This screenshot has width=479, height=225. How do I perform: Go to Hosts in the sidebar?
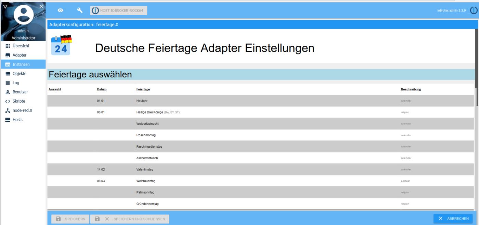coord(17,120)
